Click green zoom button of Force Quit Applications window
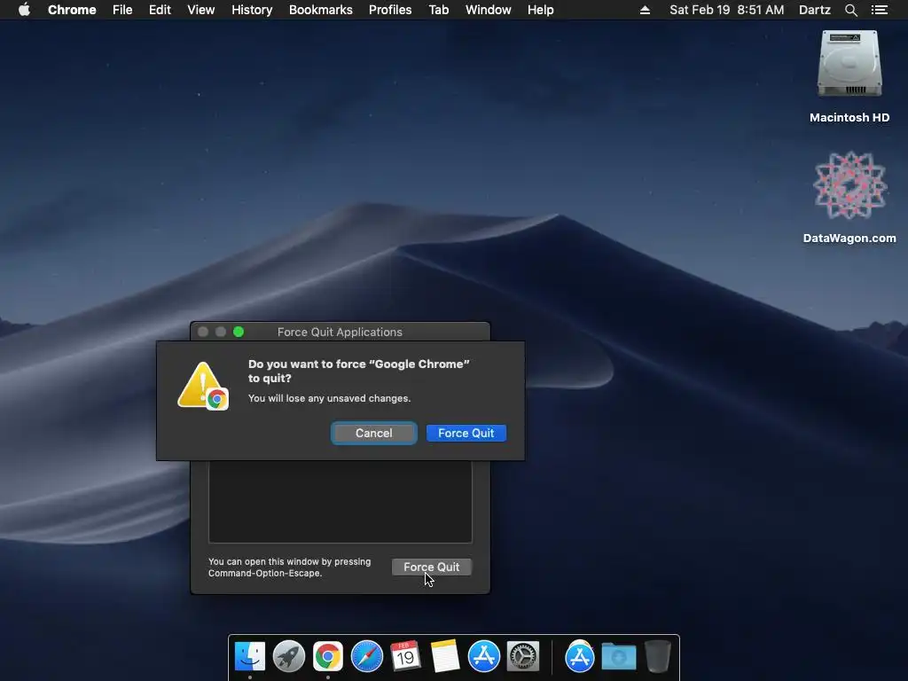 point(239,332)
